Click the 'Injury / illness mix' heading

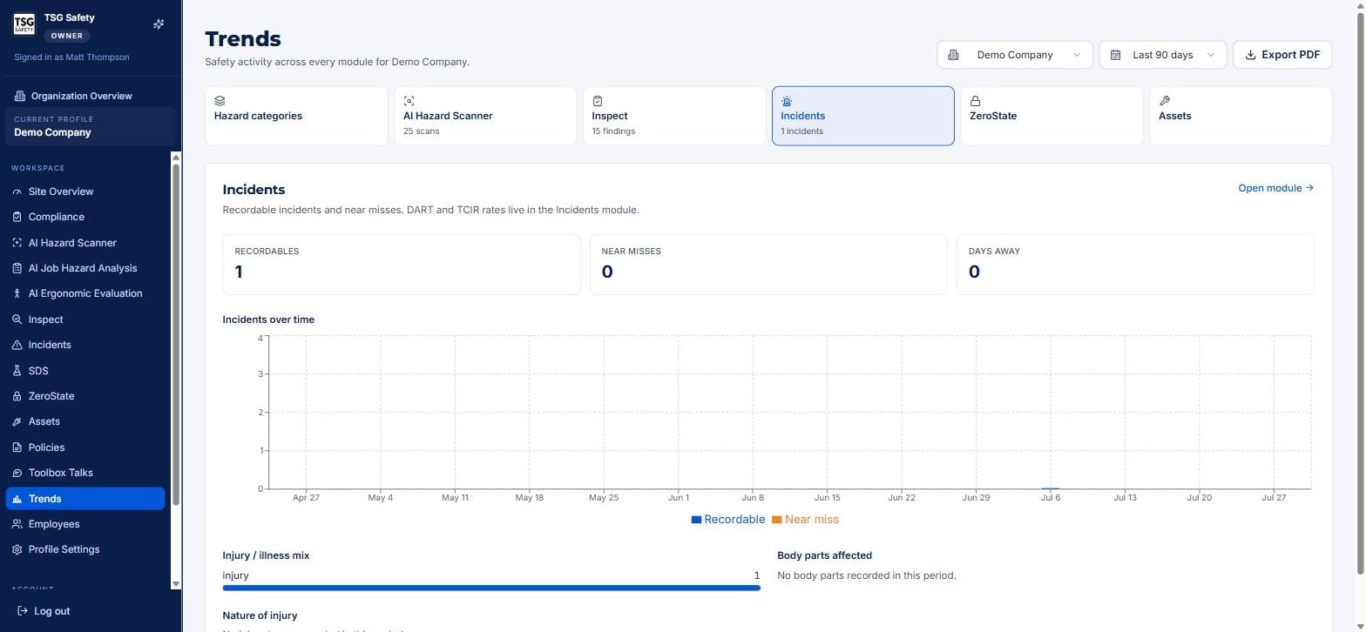pyautogui.click(x=266, y=555)
